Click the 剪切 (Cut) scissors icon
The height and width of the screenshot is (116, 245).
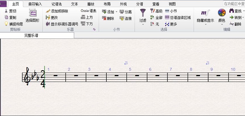coord(6,11)
